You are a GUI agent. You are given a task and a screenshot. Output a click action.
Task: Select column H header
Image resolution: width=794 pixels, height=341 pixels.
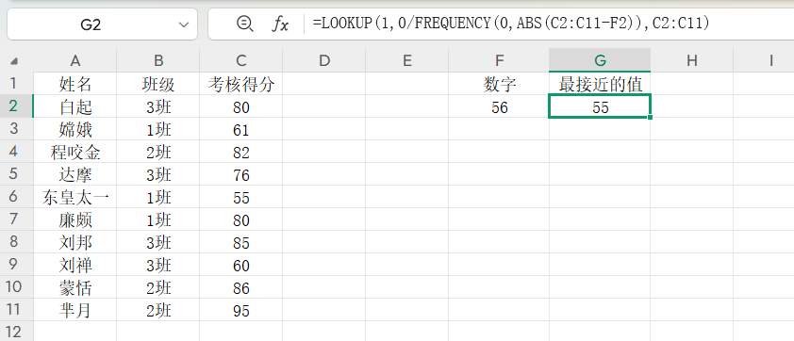(x=692, y=60)
